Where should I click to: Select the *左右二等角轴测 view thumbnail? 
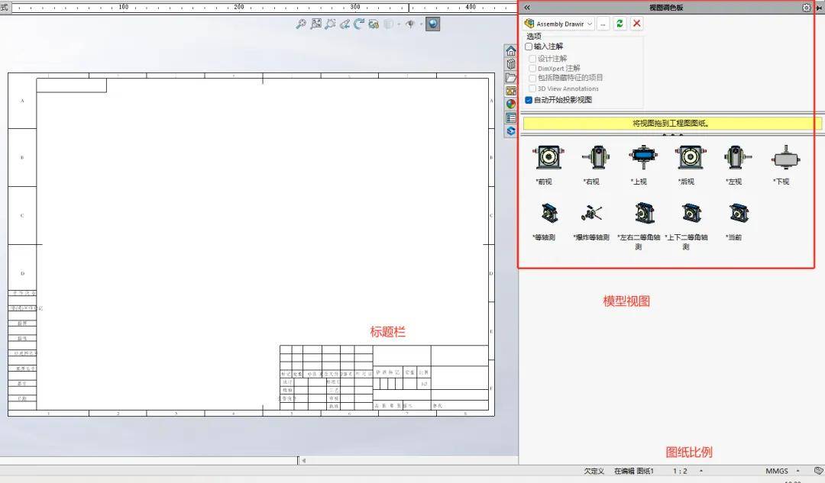pos(643,214)
